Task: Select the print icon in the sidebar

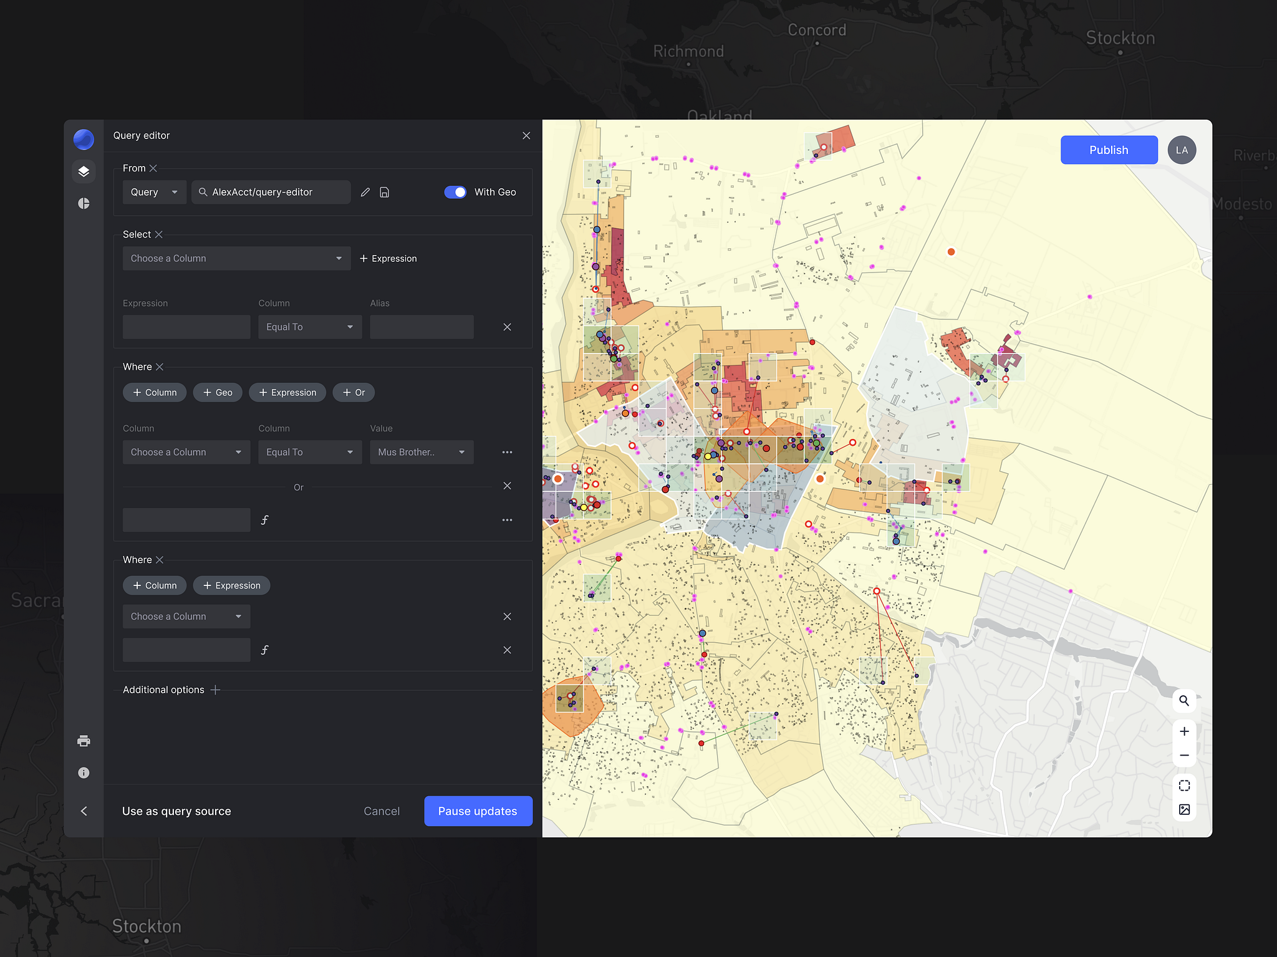Action: (84, 741)
